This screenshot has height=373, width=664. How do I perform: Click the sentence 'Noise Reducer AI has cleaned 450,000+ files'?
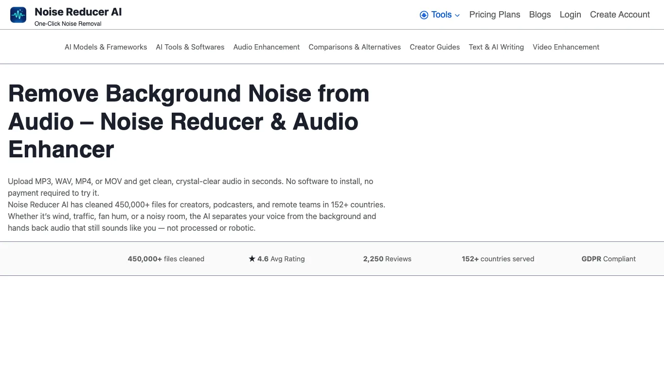(197, 204)
